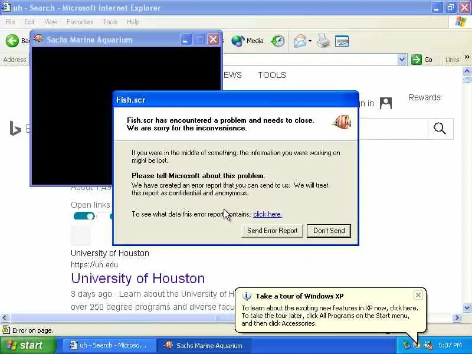Close the Sachs Marine Aquarium window
The width and height of the screenshot is (472, 354).
click(214, 40)
